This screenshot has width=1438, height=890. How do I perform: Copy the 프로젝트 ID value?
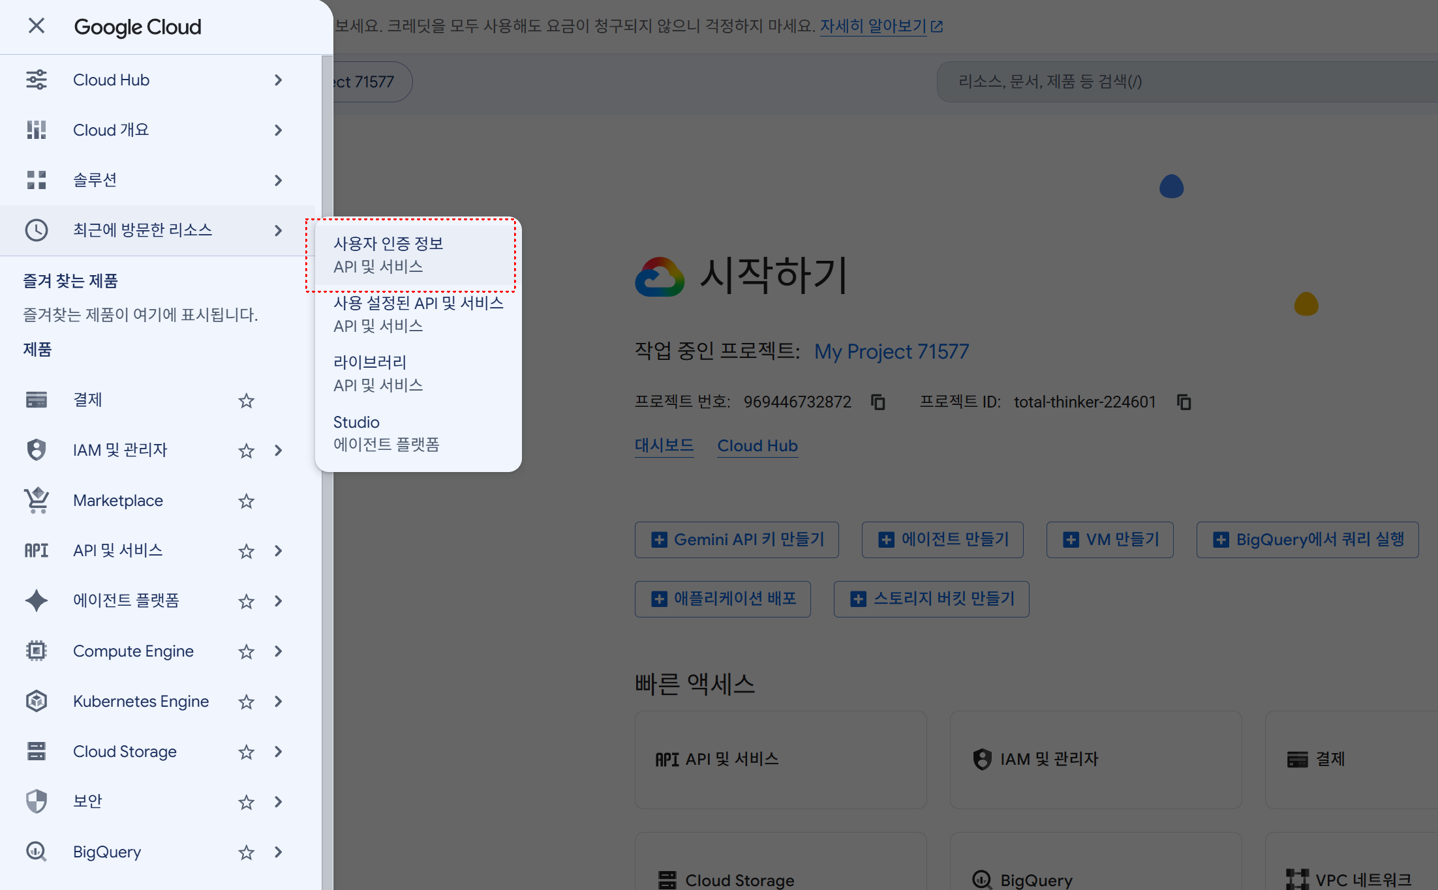tap(1184, 402)
